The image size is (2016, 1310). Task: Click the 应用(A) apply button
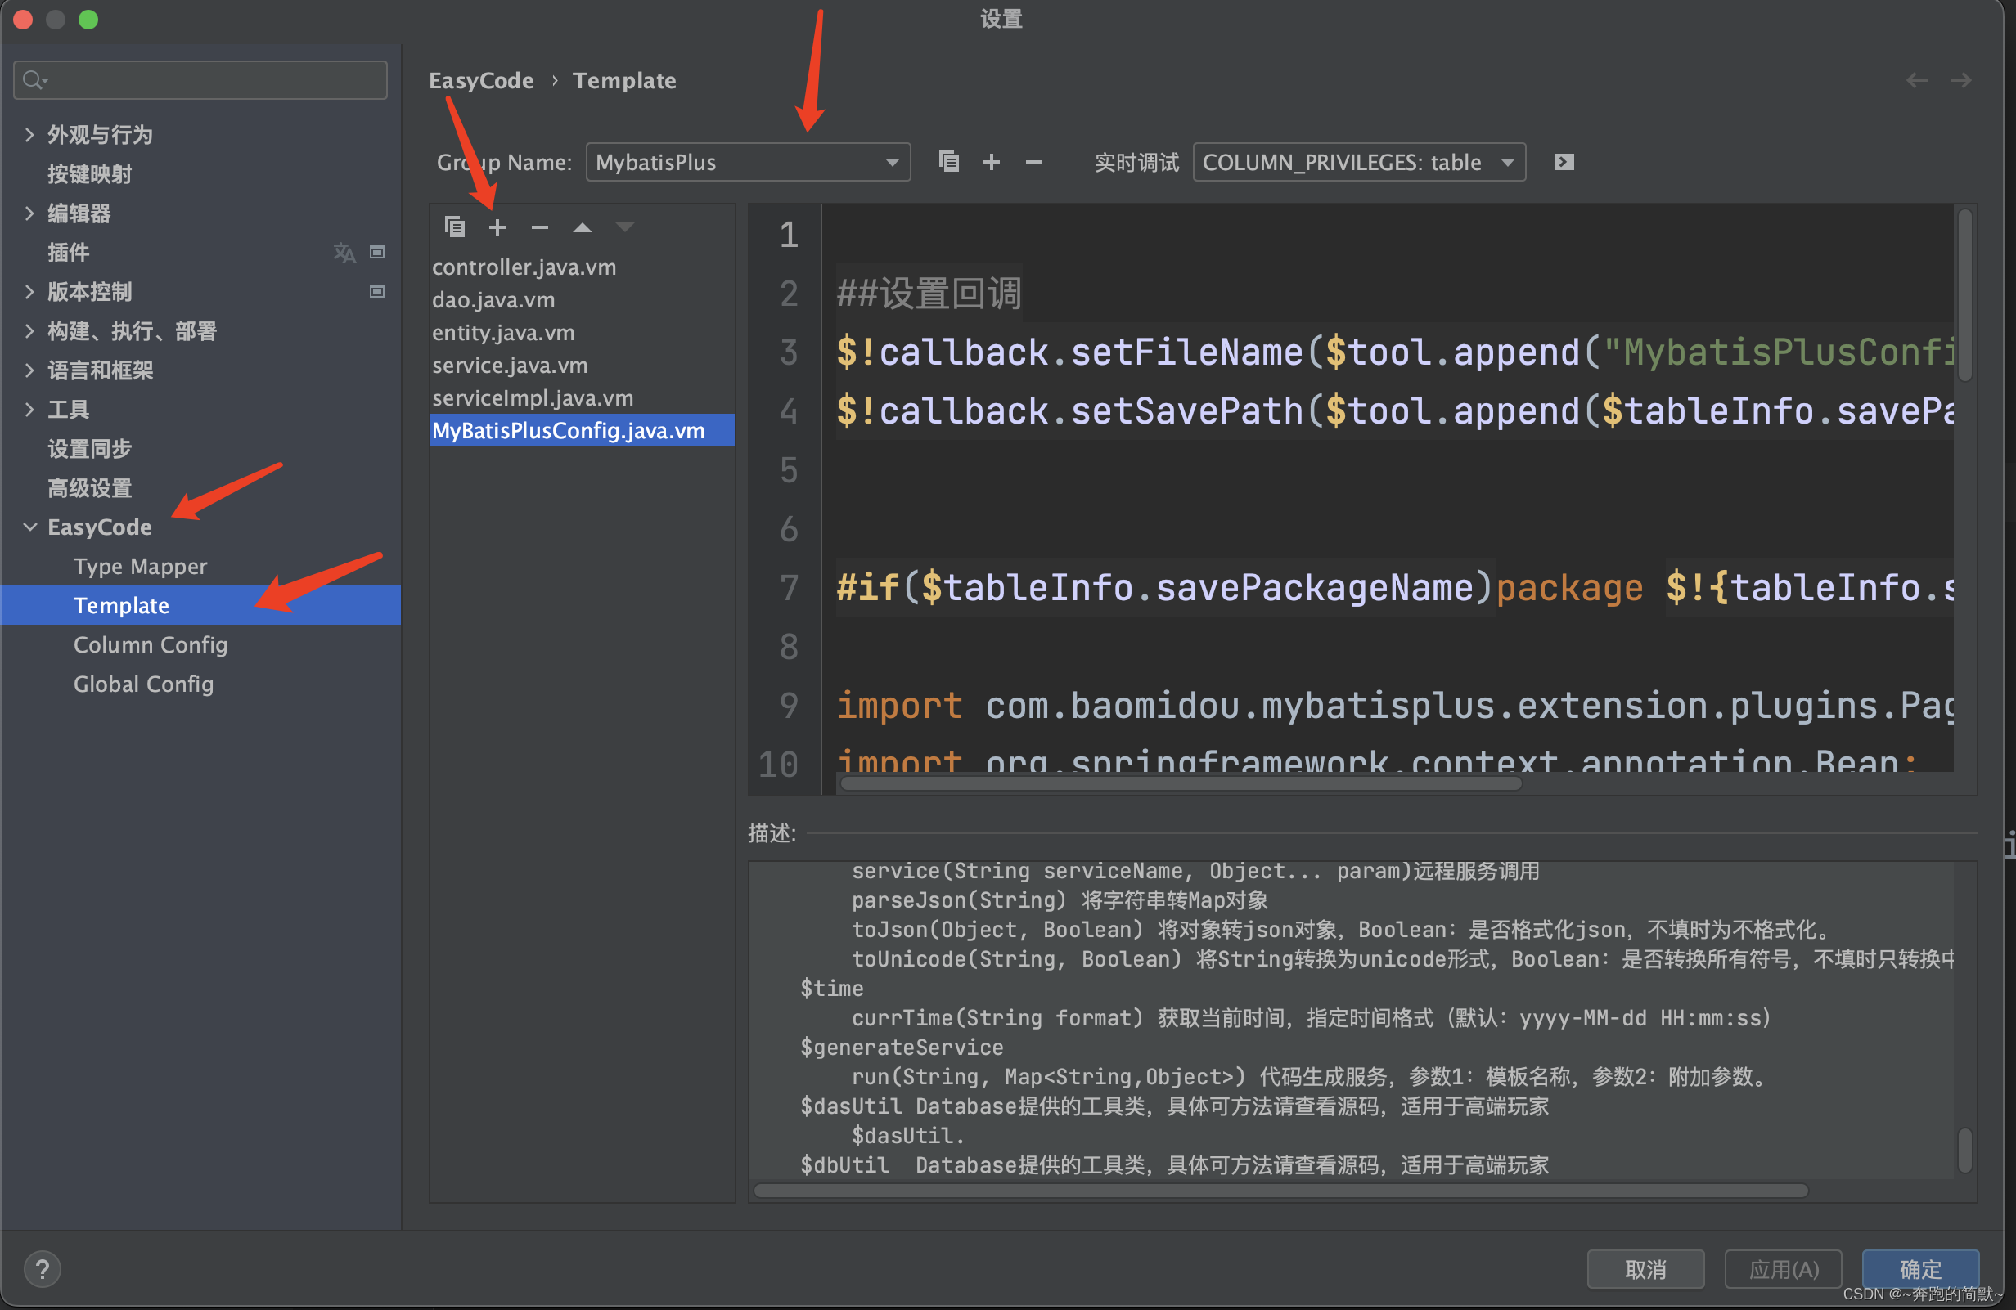point(1783,1268)
